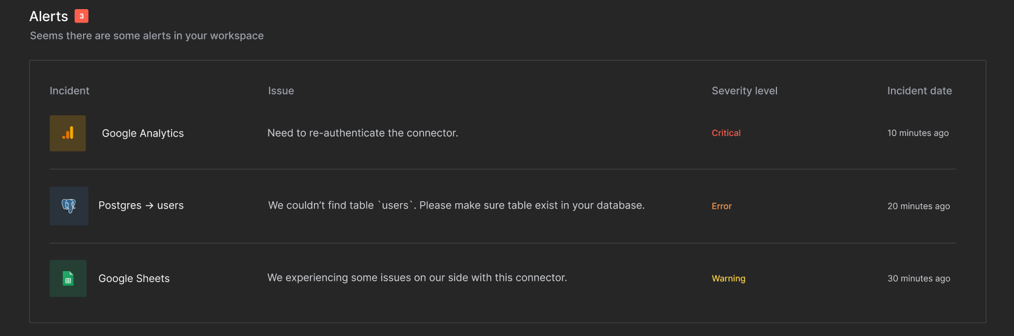Click the Critical severity label
Screen dimensions: 1014x336
[726, 133]
